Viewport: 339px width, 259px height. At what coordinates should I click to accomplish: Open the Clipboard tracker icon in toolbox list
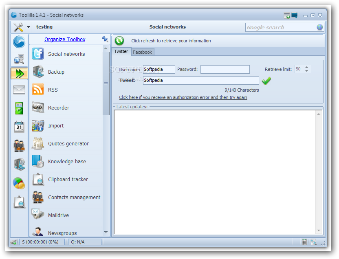[x=38, y=179]
